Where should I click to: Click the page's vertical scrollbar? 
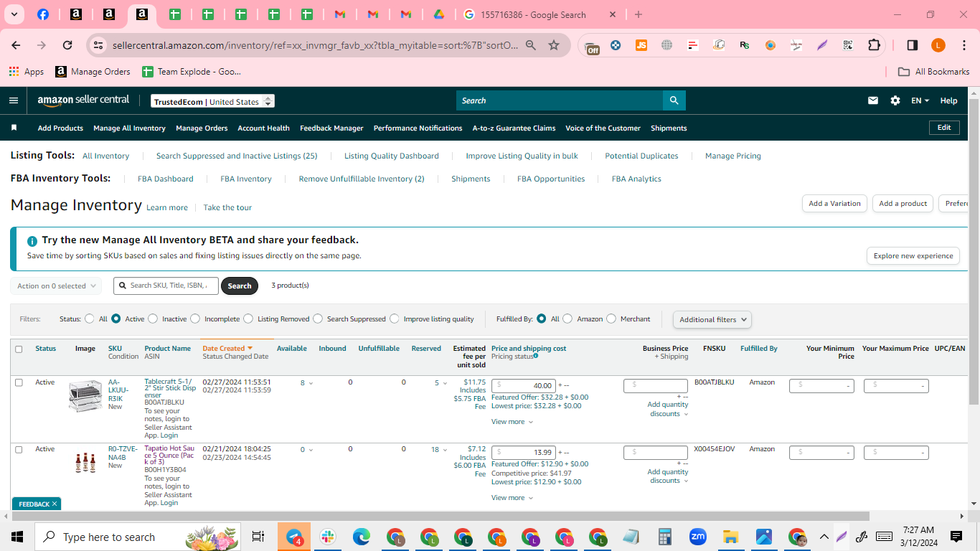pos(974,251)
